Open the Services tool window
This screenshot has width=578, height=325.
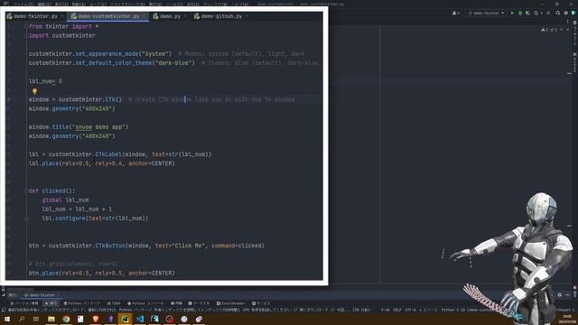pos(261,303)
